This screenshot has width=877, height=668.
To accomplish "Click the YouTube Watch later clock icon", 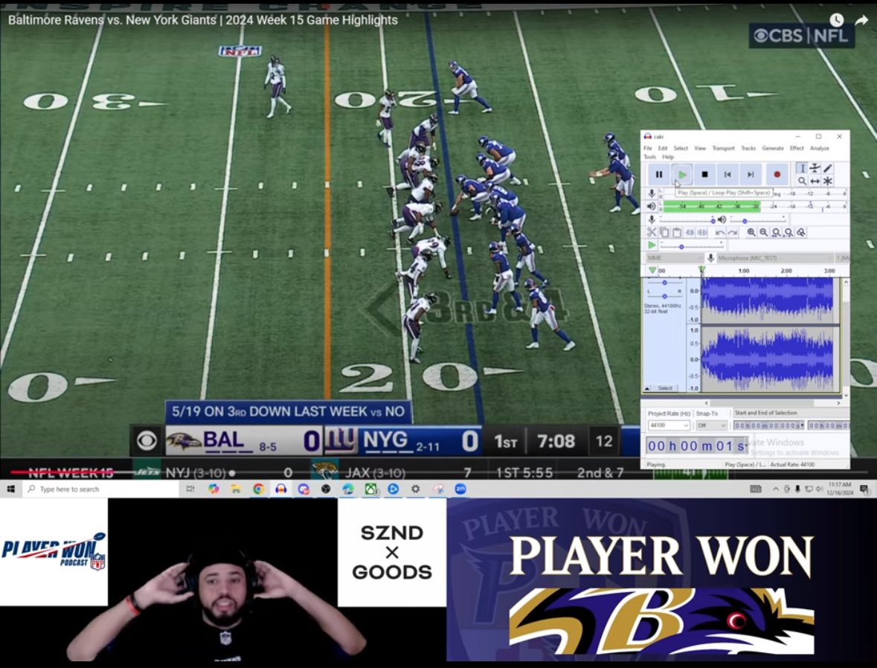I will [x=836, y=20].
